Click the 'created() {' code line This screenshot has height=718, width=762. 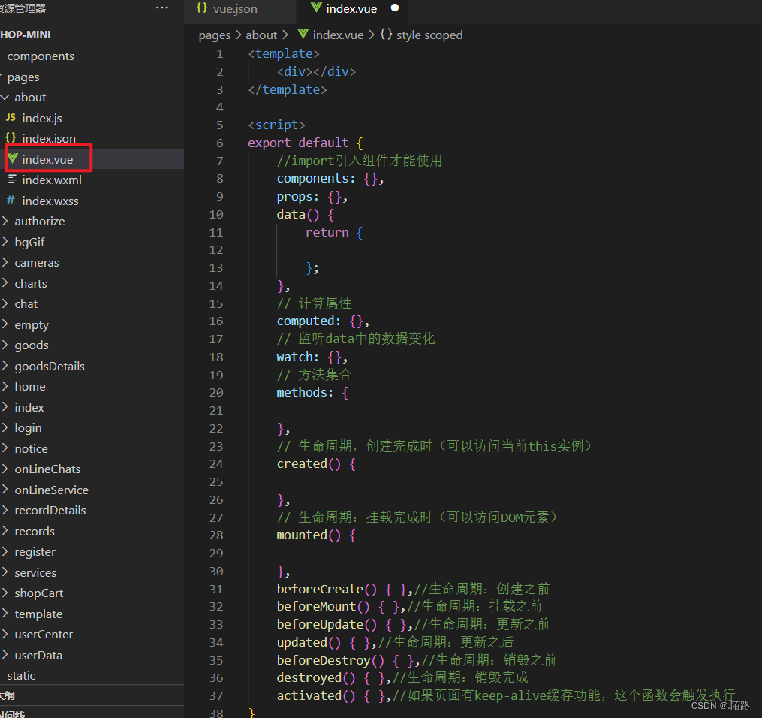pos(316,463)
